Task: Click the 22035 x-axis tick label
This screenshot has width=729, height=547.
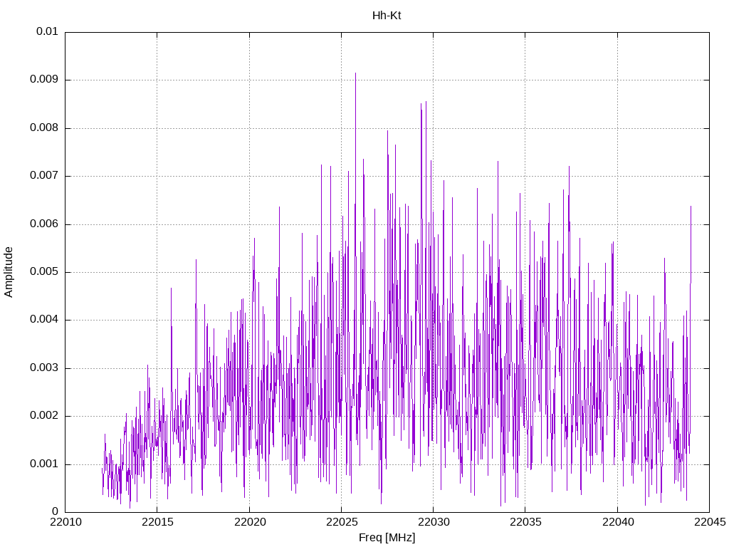Action: (526, 522)
